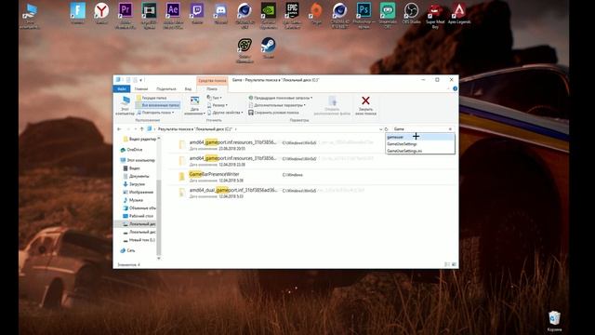Viewport: 595px width, 335px height.
Task: Open the Twitch desktop shortcut
Action: (x=197, y=11)
